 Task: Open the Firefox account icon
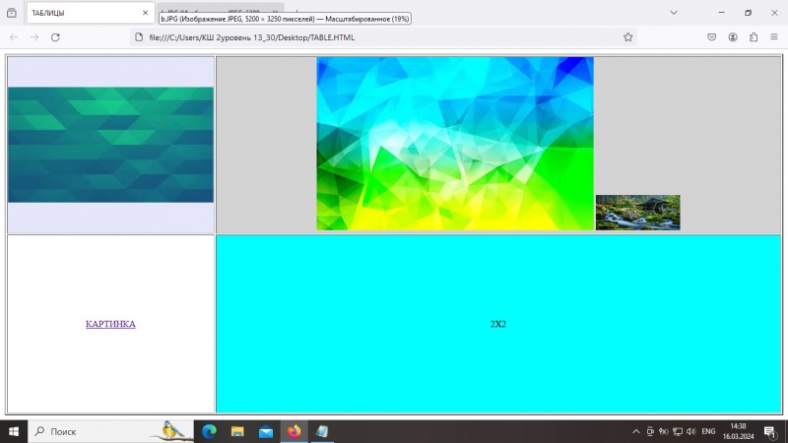(733, 37)
